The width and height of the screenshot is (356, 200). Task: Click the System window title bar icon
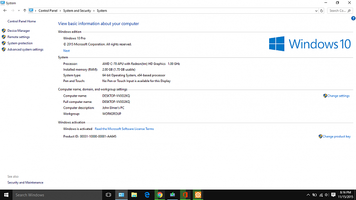[x=2, y=3]
